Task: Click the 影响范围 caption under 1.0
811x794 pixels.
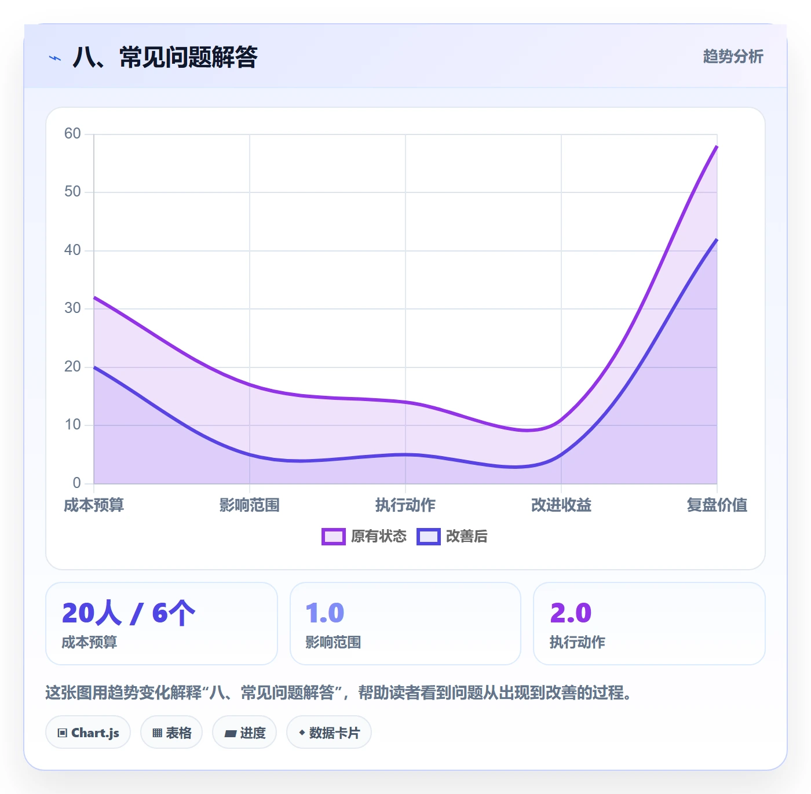Action: point(334,642)
